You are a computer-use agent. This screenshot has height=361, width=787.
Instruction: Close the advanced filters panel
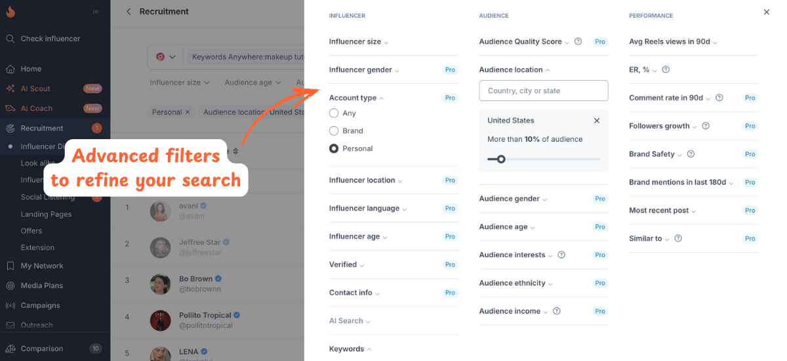point(766,12)
